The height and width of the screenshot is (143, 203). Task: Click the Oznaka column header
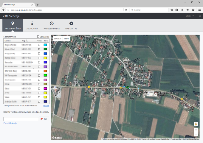coord(8,41)
